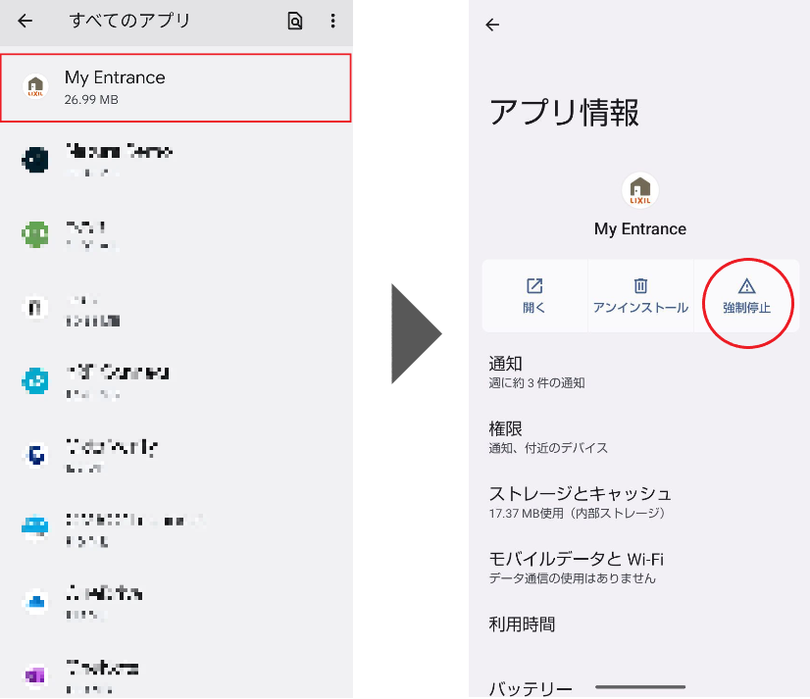The width and height of the screenshot is (810, 699).
Task: Open the 通知 settings row
Action: (639, 373)
